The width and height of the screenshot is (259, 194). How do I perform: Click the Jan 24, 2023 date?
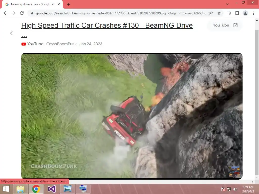(x=91, y=44)
